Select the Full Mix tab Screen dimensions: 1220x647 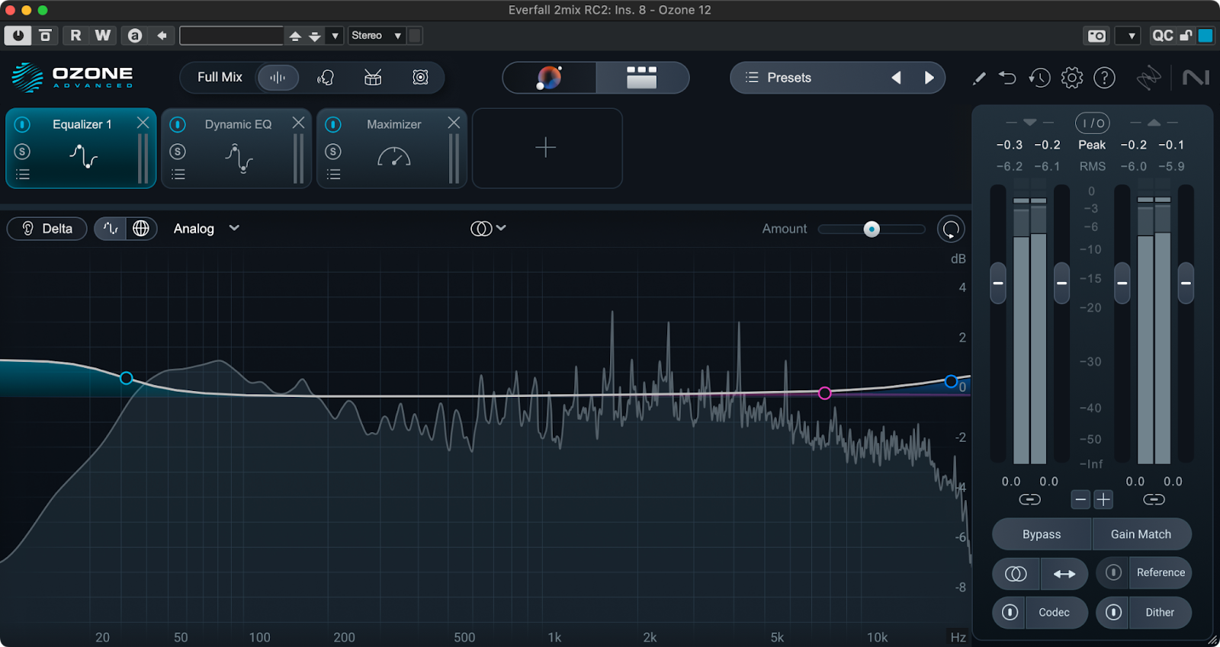(x=220, y=78)
